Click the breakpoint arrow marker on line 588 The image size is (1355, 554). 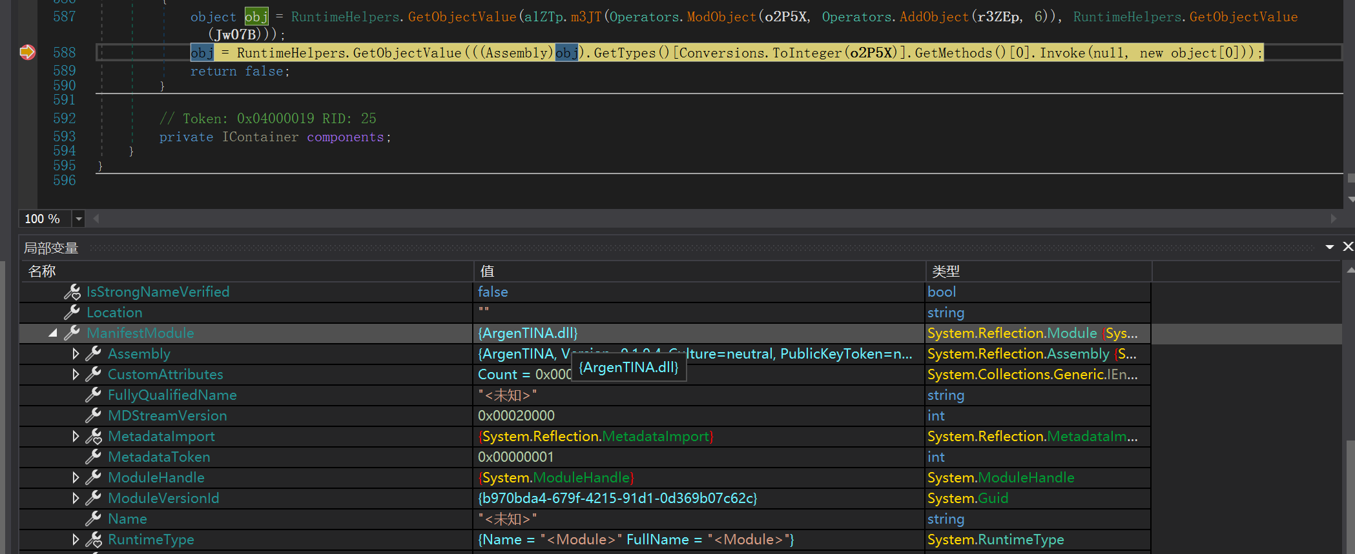27,52
